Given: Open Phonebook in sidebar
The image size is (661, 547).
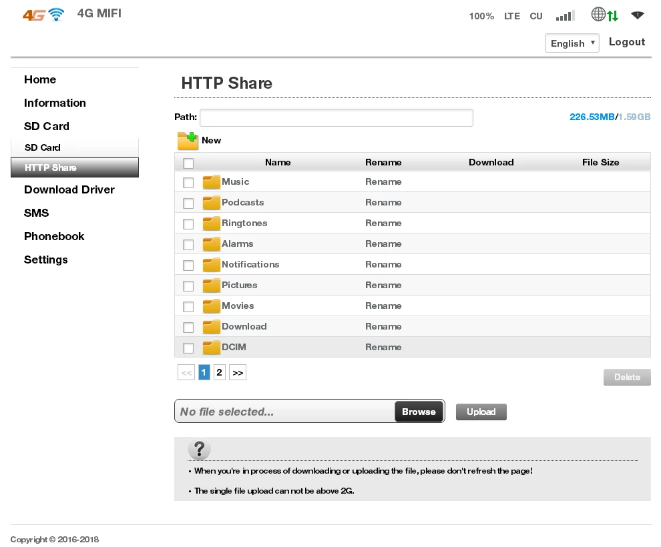Looking at the screenshot, I should tap(54, 237).
